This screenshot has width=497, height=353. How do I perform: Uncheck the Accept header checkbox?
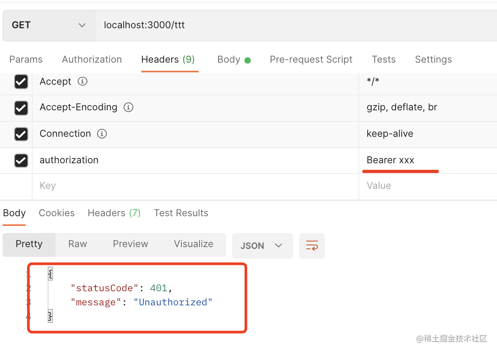21,82
